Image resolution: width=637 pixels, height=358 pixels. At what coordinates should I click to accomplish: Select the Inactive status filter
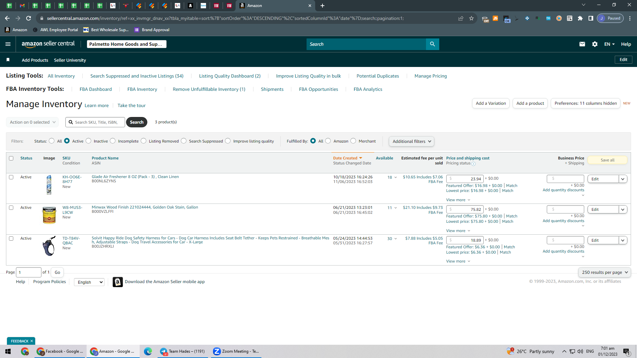click(88, 141)
